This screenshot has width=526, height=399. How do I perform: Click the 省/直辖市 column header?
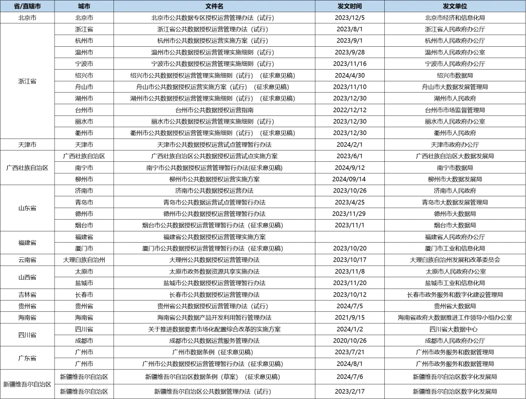click(x=27, y=6)
